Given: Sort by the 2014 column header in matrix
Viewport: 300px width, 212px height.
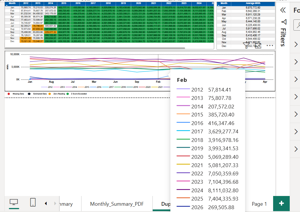Looking at the screenshot, I should click(x=51, y=3).
